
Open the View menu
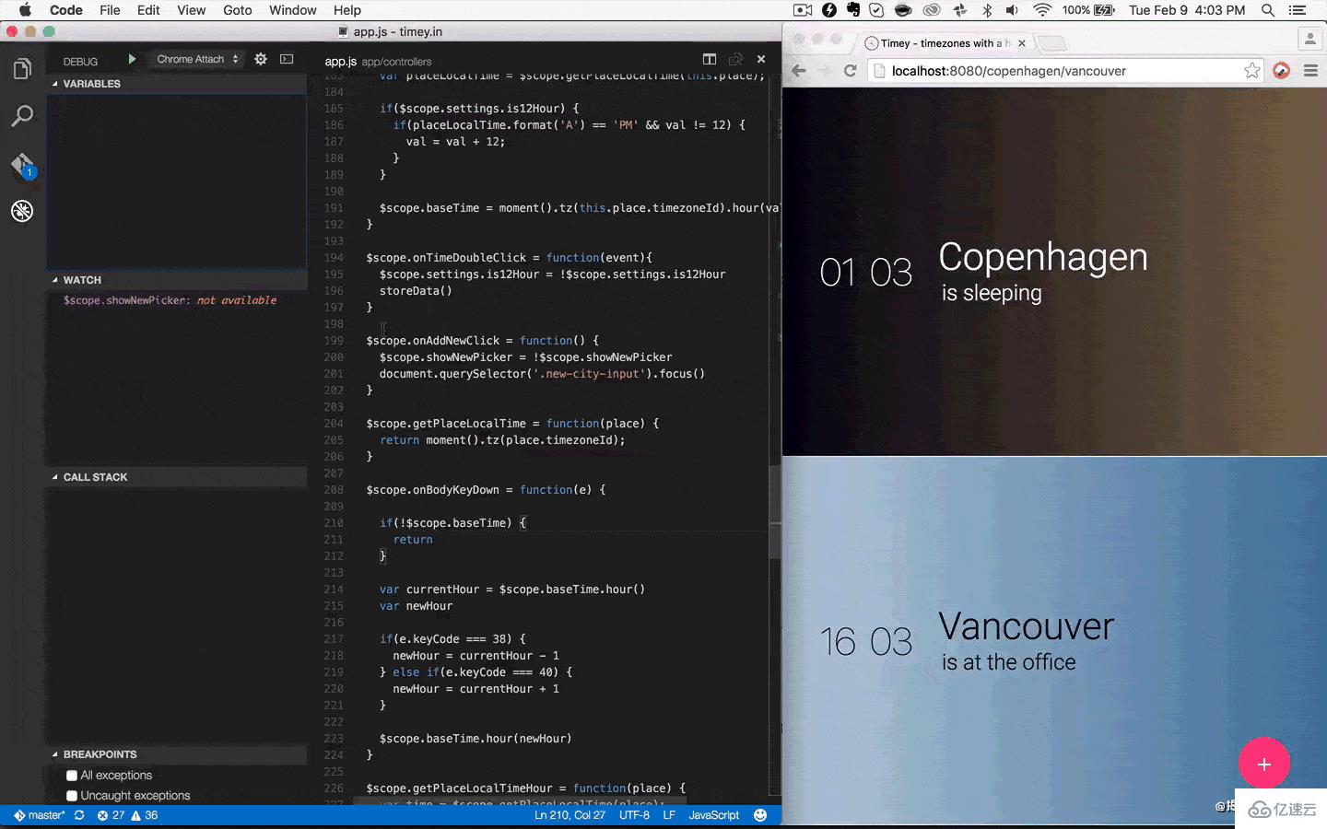[x=191, y=10]
